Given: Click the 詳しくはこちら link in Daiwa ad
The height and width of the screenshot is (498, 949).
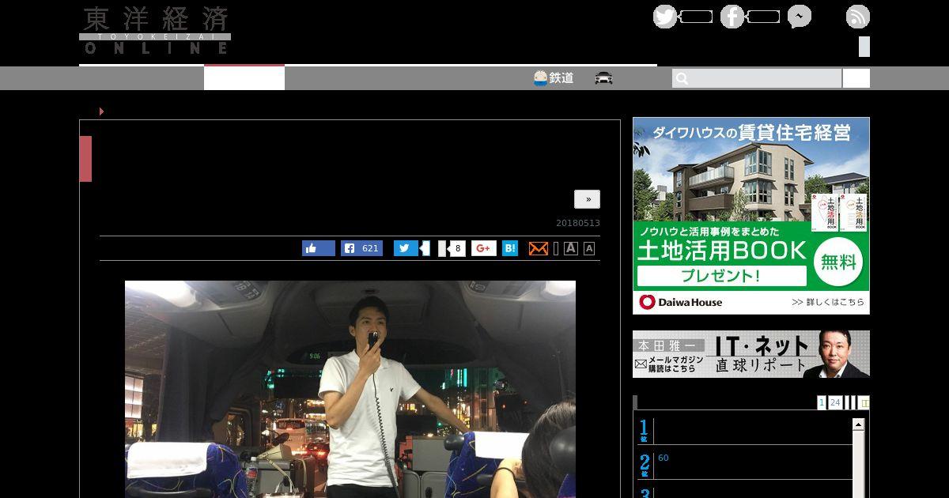Looking at the screenshot, I should 828,302.
